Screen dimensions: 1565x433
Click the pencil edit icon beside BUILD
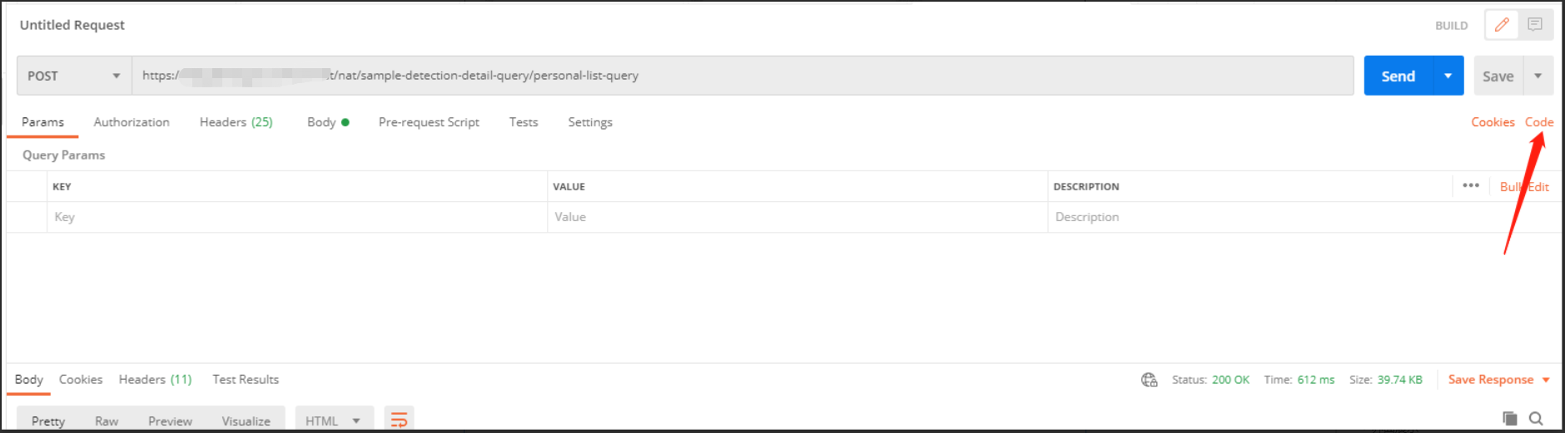1502,25
